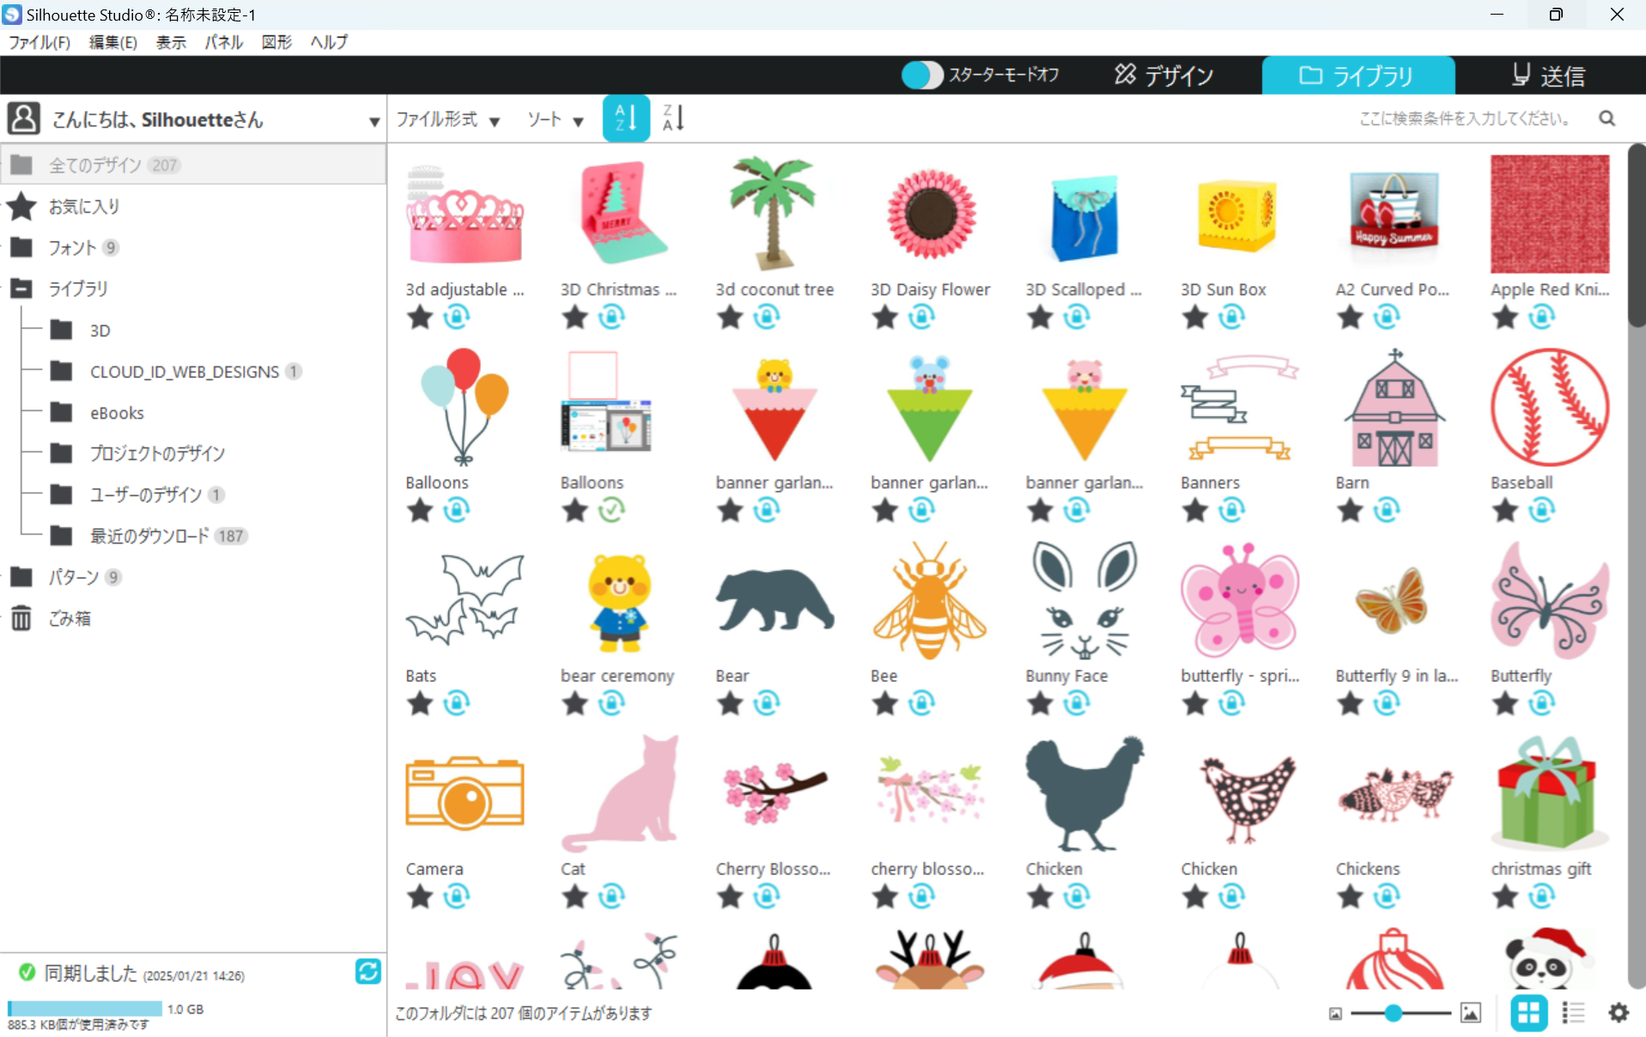
Task: Favorite the 3d coconut tree design
Action: tap(730, 318)
